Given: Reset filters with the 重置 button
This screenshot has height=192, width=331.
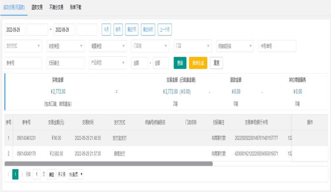Looking at the screenshot, I should coord(216,63).
